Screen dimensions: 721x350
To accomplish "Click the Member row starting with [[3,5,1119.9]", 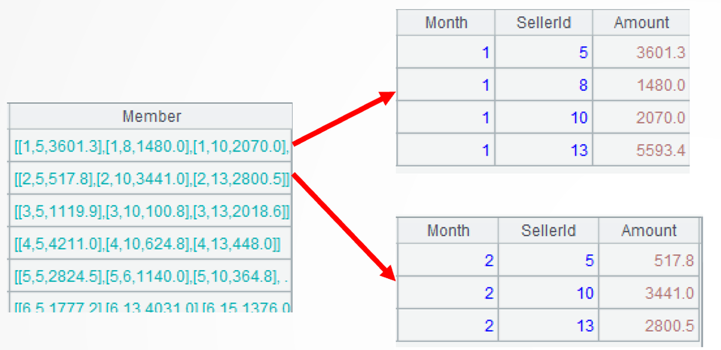I will pos(151,212).
